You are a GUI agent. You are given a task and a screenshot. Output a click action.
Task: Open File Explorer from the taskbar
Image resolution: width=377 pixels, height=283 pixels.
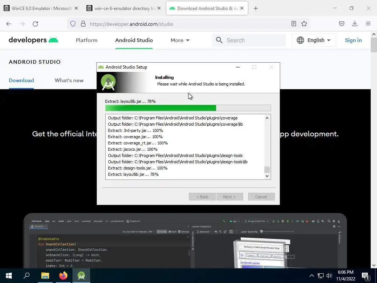click(x=45, y=276)
